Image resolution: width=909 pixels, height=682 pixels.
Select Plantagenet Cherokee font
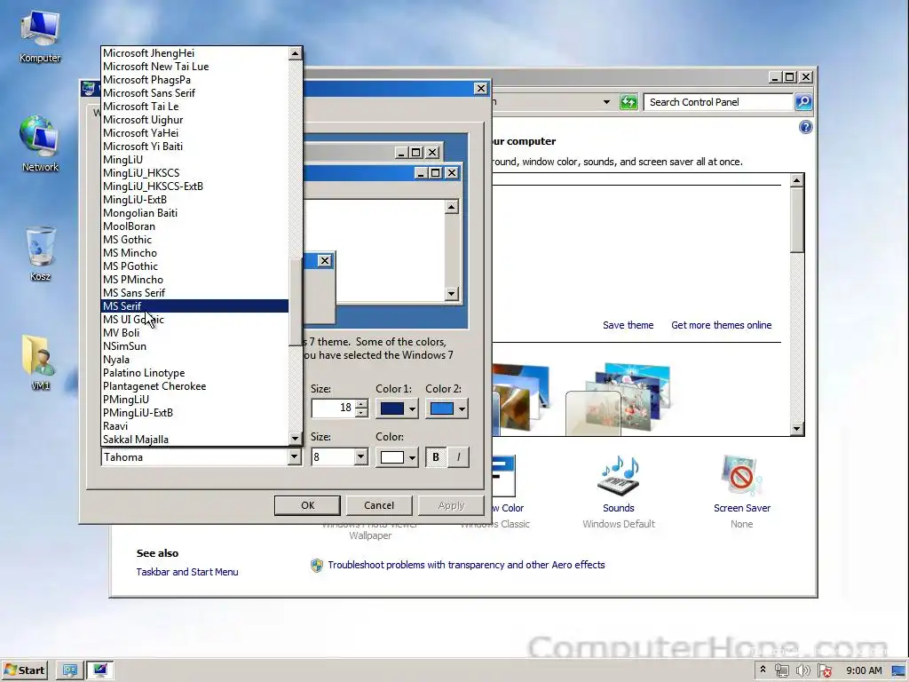[194, 387]
